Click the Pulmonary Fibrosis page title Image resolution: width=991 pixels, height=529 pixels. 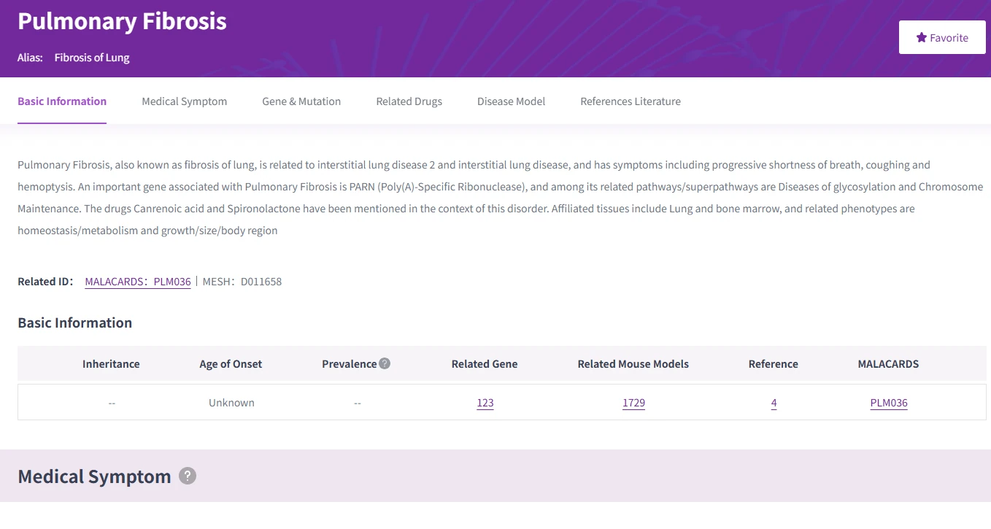pos(121,21)
